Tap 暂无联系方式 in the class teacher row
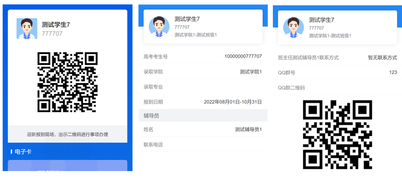The width and height of the screenshot is (402, 179). point(382,58)
